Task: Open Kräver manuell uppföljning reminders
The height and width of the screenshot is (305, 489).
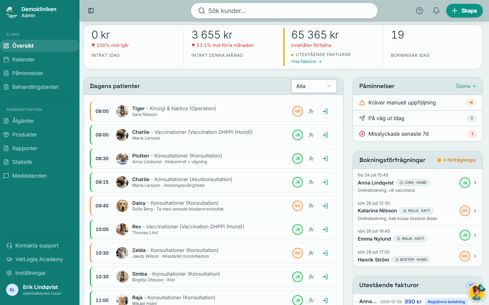Action: point(418,103)
